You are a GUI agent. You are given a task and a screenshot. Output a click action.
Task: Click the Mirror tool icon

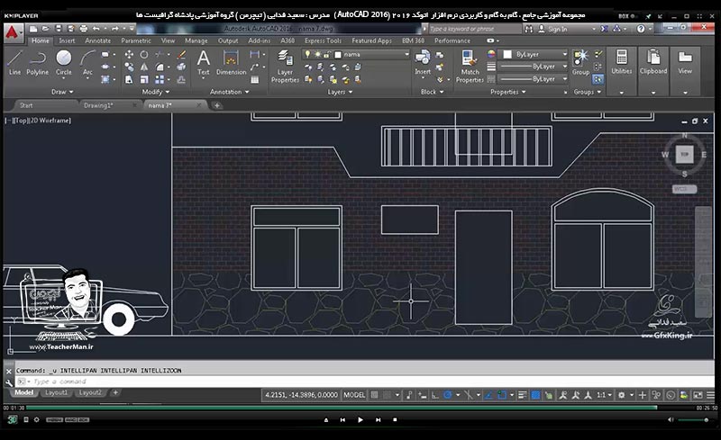144,67
